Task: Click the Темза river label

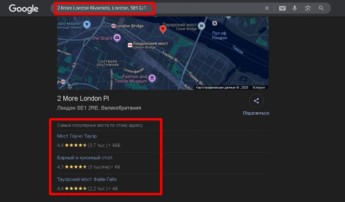Action: coord(238,50)
